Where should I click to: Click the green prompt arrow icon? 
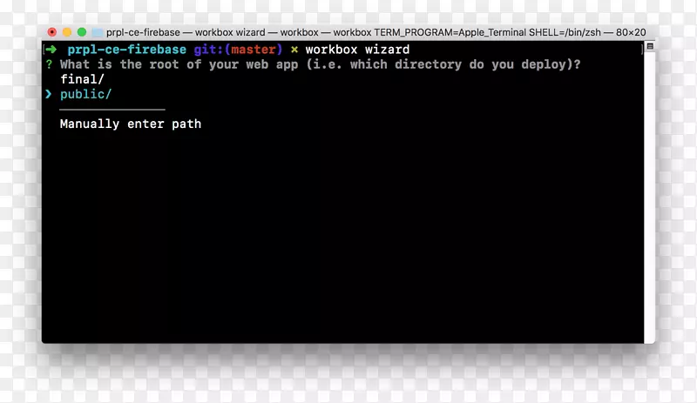(51, 50)
